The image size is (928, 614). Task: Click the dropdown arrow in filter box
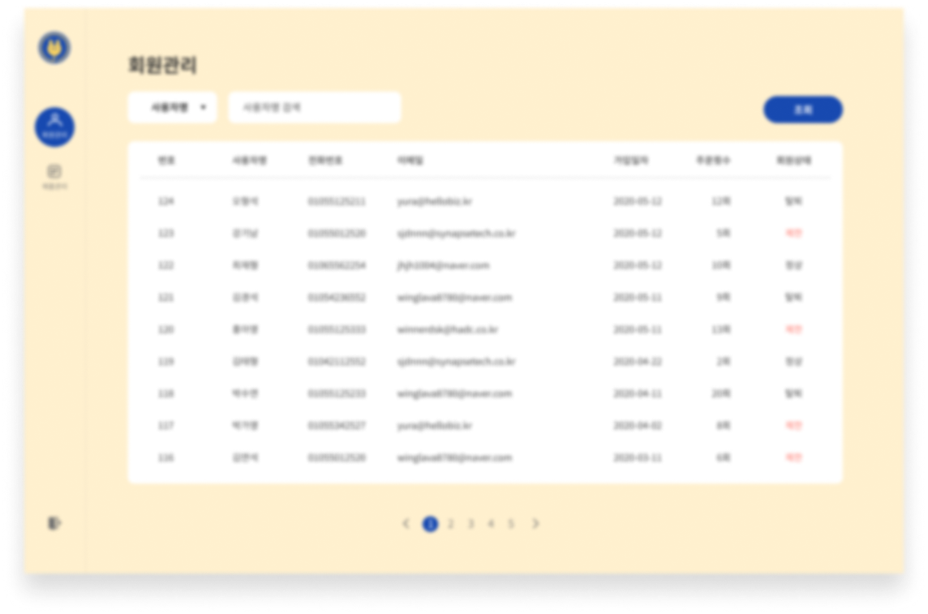(203, 108)
